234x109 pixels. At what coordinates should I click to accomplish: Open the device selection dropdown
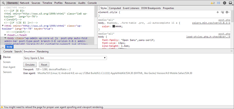[x=65, y=58]
